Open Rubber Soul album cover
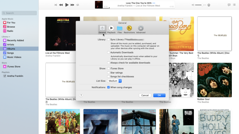 coord(214,80)
